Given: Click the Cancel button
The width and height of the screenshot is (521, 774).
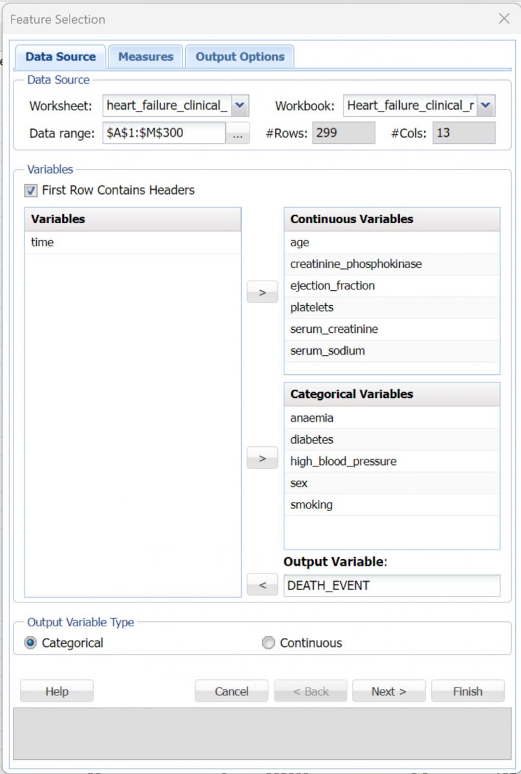Looking at the screenshot, I should [231, 691].
